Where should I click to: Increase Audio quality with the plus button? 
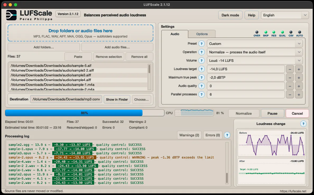click(x=299, y=86)
